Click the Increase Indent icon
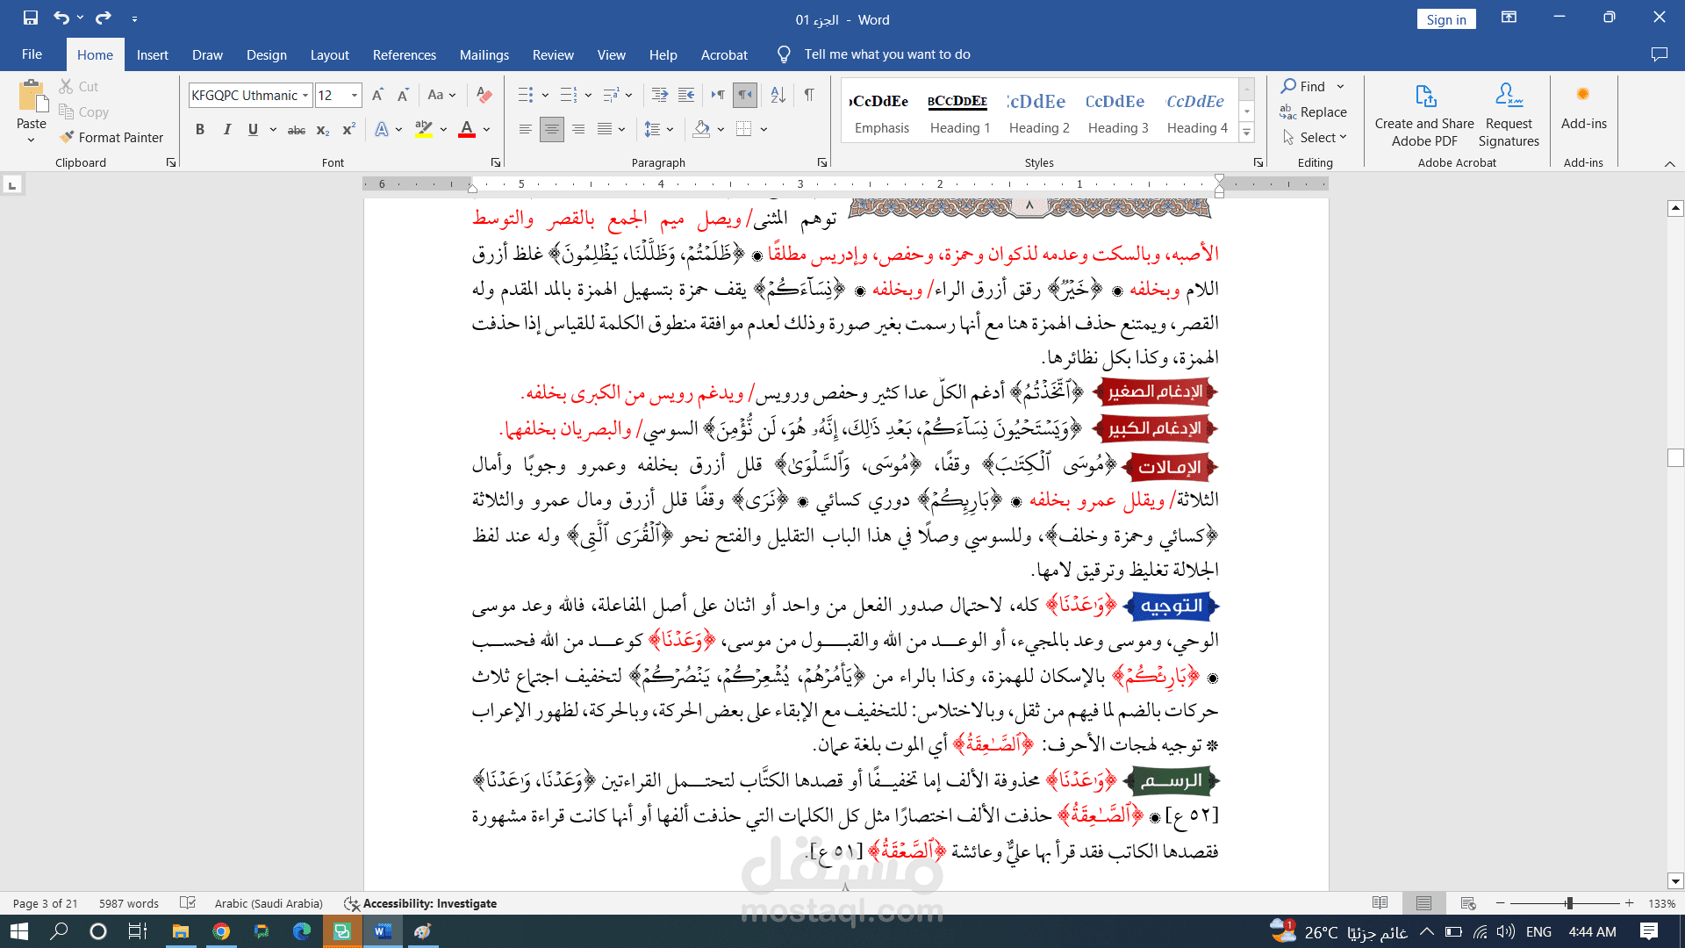The height and width of the screenshot is (948, 1685). 686,95
